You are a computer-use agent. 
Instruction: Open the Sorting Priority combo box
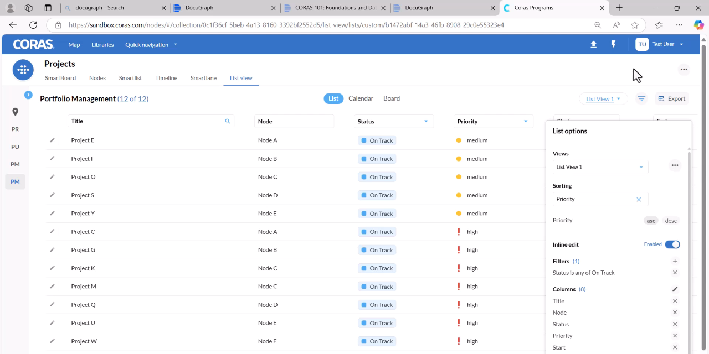[x=600, y=199]
